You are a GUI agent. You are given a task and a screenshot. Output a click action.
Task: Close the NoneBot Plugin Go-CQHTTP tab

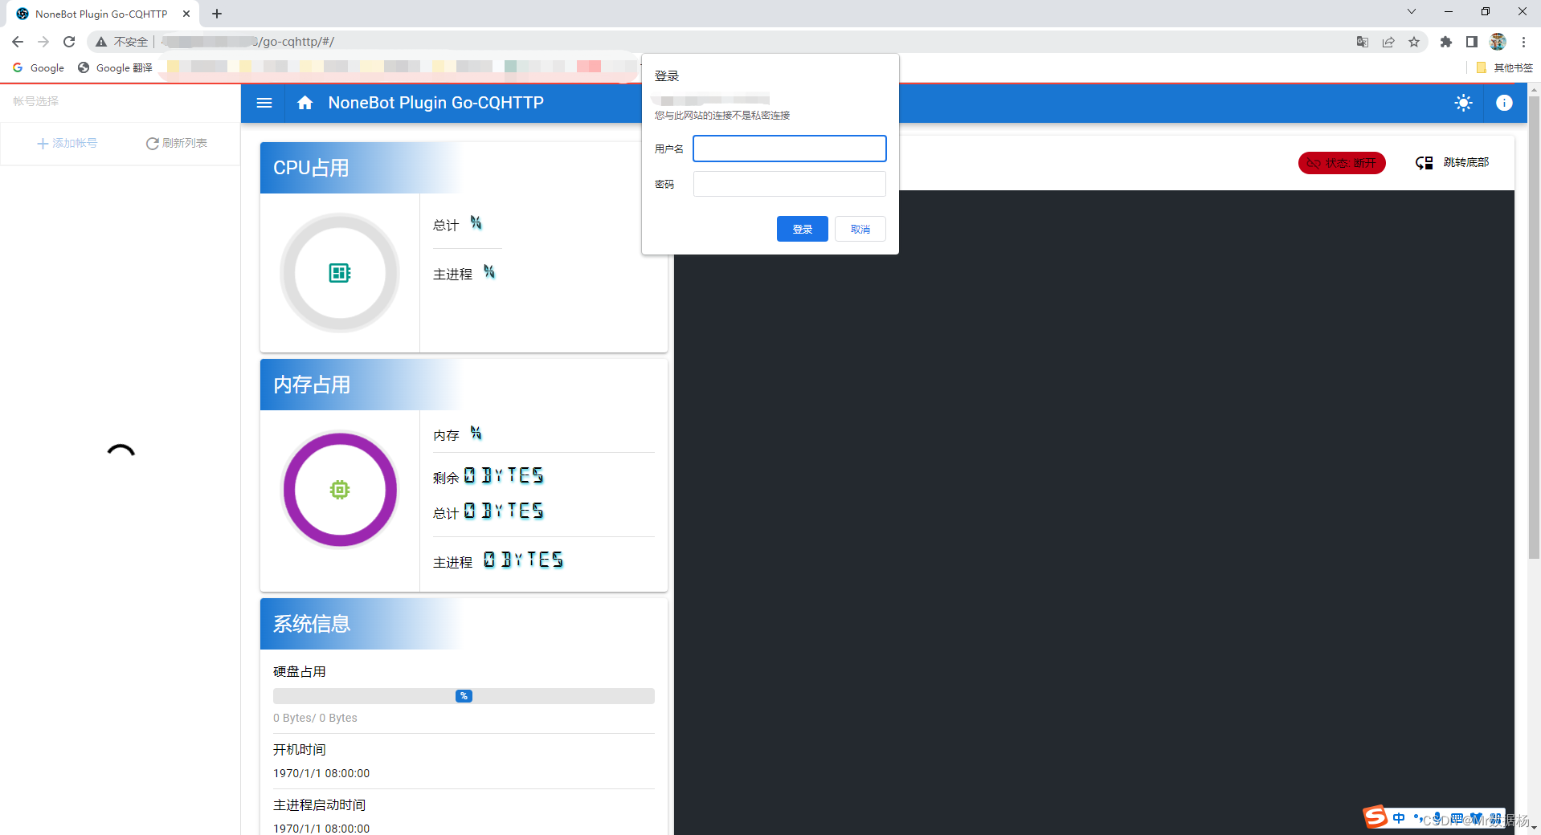186,14
